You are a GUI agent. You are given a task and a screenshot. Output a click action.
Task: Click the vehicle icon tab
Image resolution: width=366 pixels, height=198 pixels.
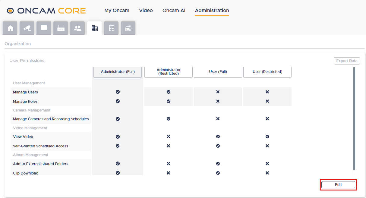[x=128, y=28]
